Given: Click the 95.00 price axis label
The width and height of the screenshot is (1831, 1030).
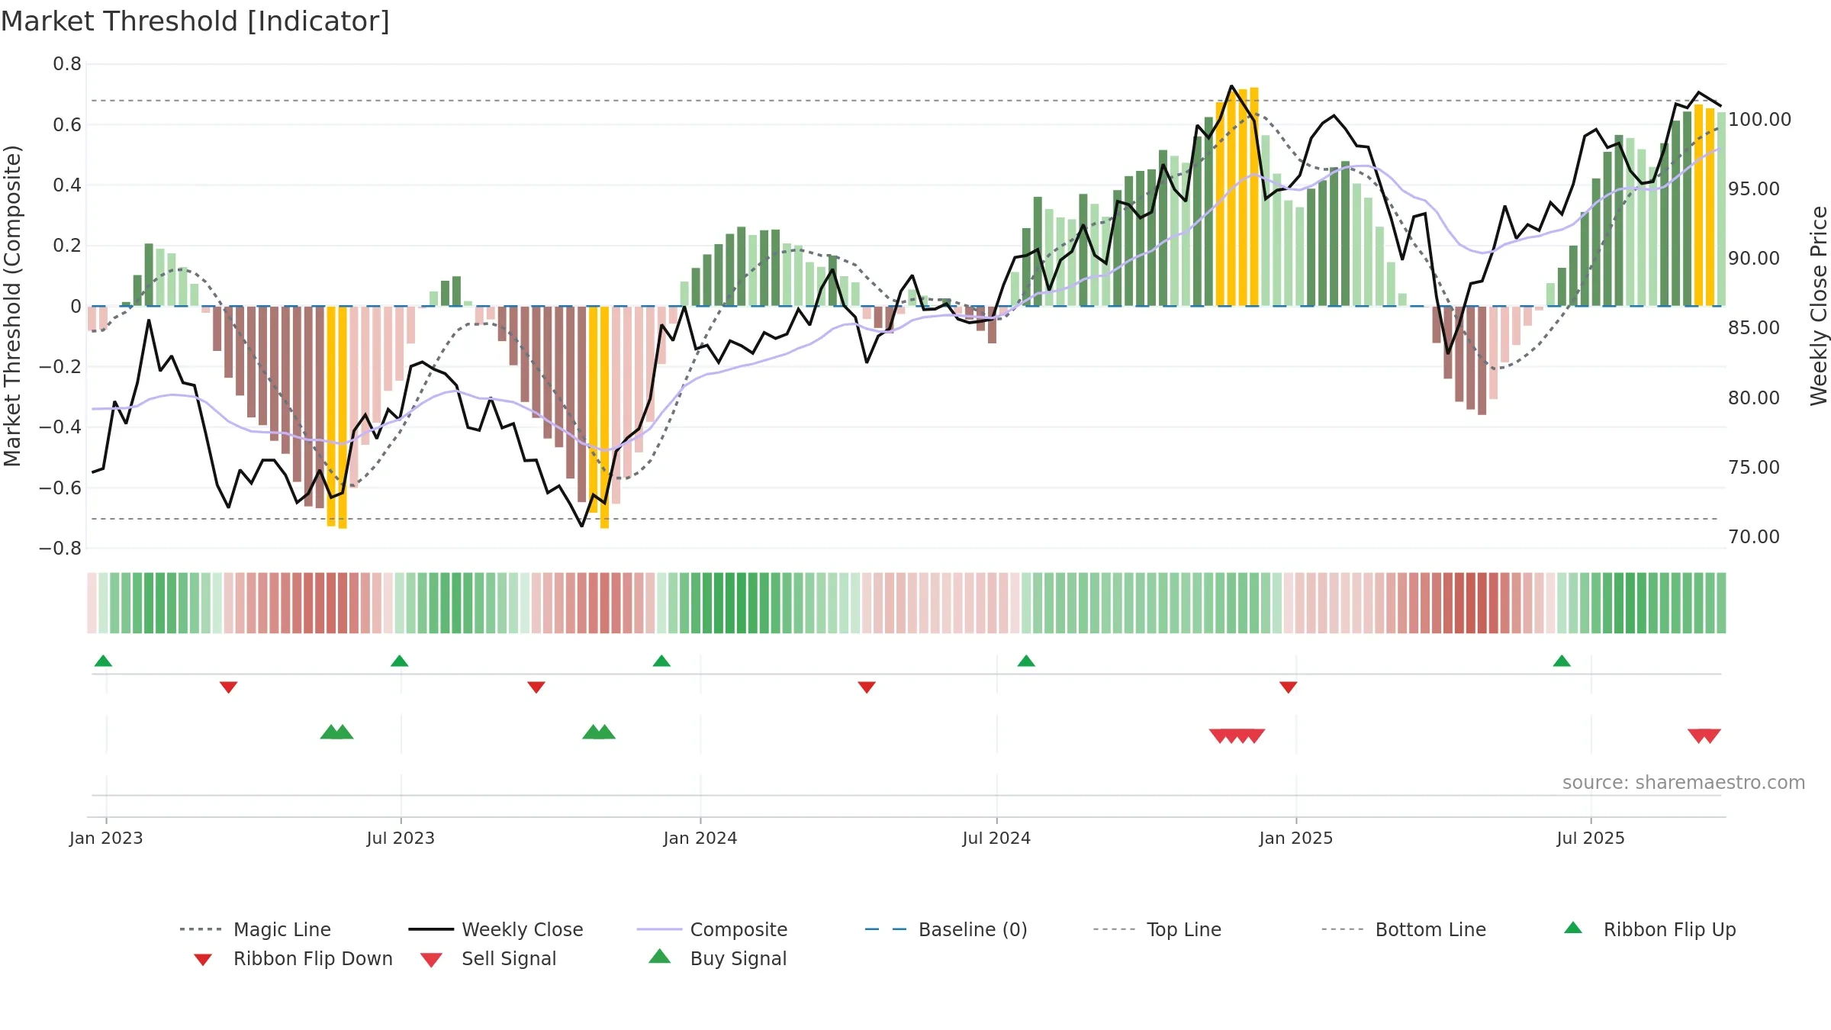Looking at the screenshot, I should coord(1753,188).
